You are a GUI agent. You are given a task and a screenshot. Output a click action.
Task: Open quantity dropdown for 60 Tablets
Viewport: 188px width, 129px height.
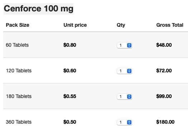125,45
